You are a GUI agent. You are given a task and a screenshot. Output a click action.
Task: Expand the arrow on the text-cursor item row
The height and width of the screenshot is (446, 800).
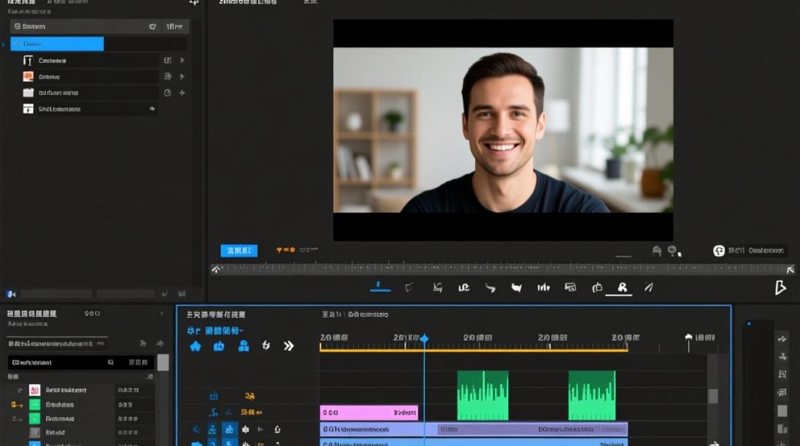182,61
